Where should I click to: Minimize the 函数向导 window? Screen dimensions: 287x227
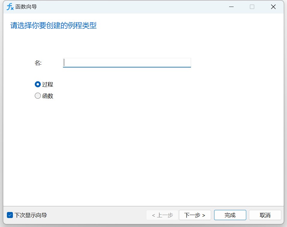click(x=231, y=7)
